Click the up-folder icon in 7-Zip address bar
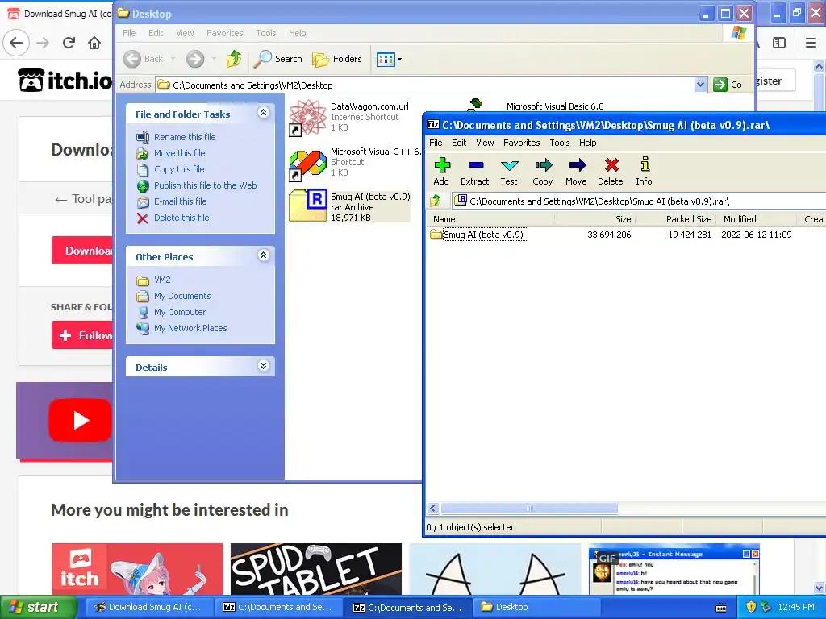Viewport: 826px width, 619px height. pos(436,201)
